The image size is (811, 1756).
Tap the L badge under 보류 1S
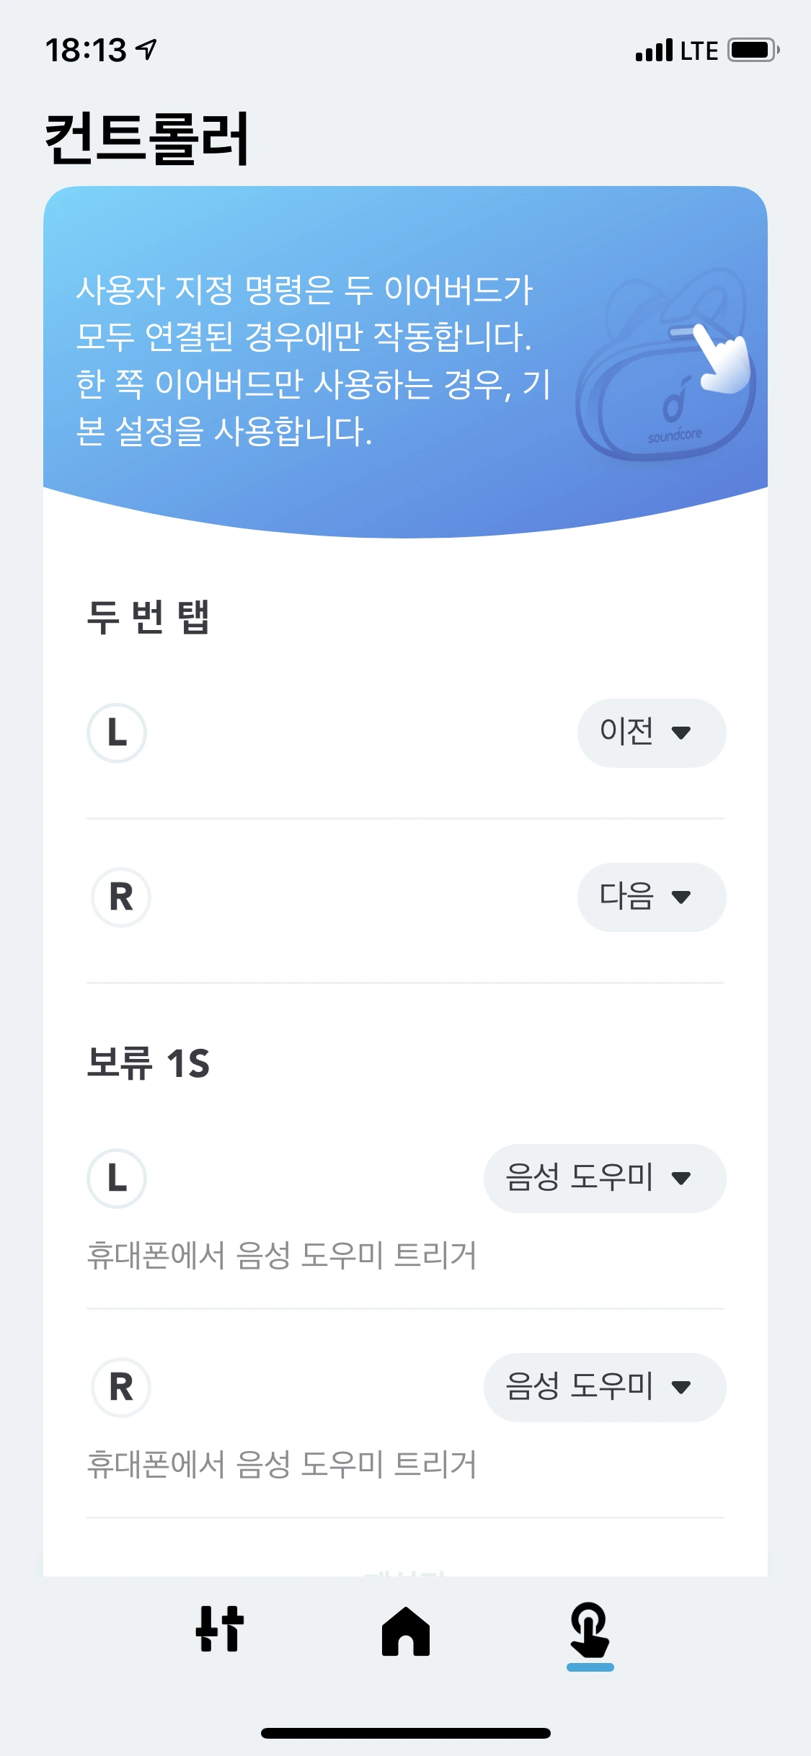[x=117, y=1179]
